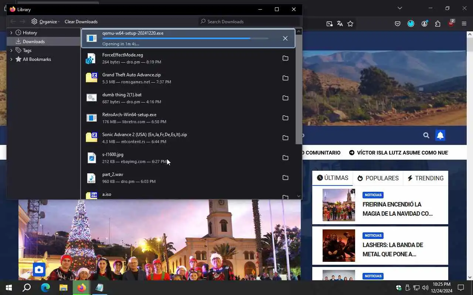The image size is (473, 295).
Task: Show RetroArch-Win64-setup.exe in folder
Action: (285, 118)
